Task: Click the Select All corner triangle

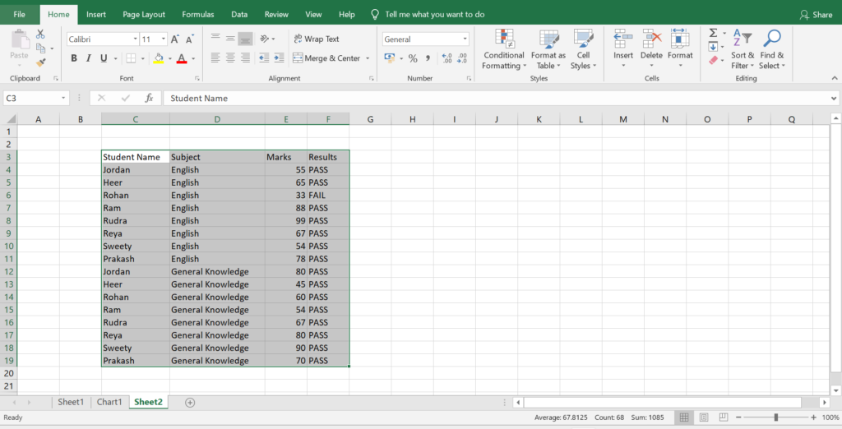Action: pyautogui.click(x=11, y=119)
